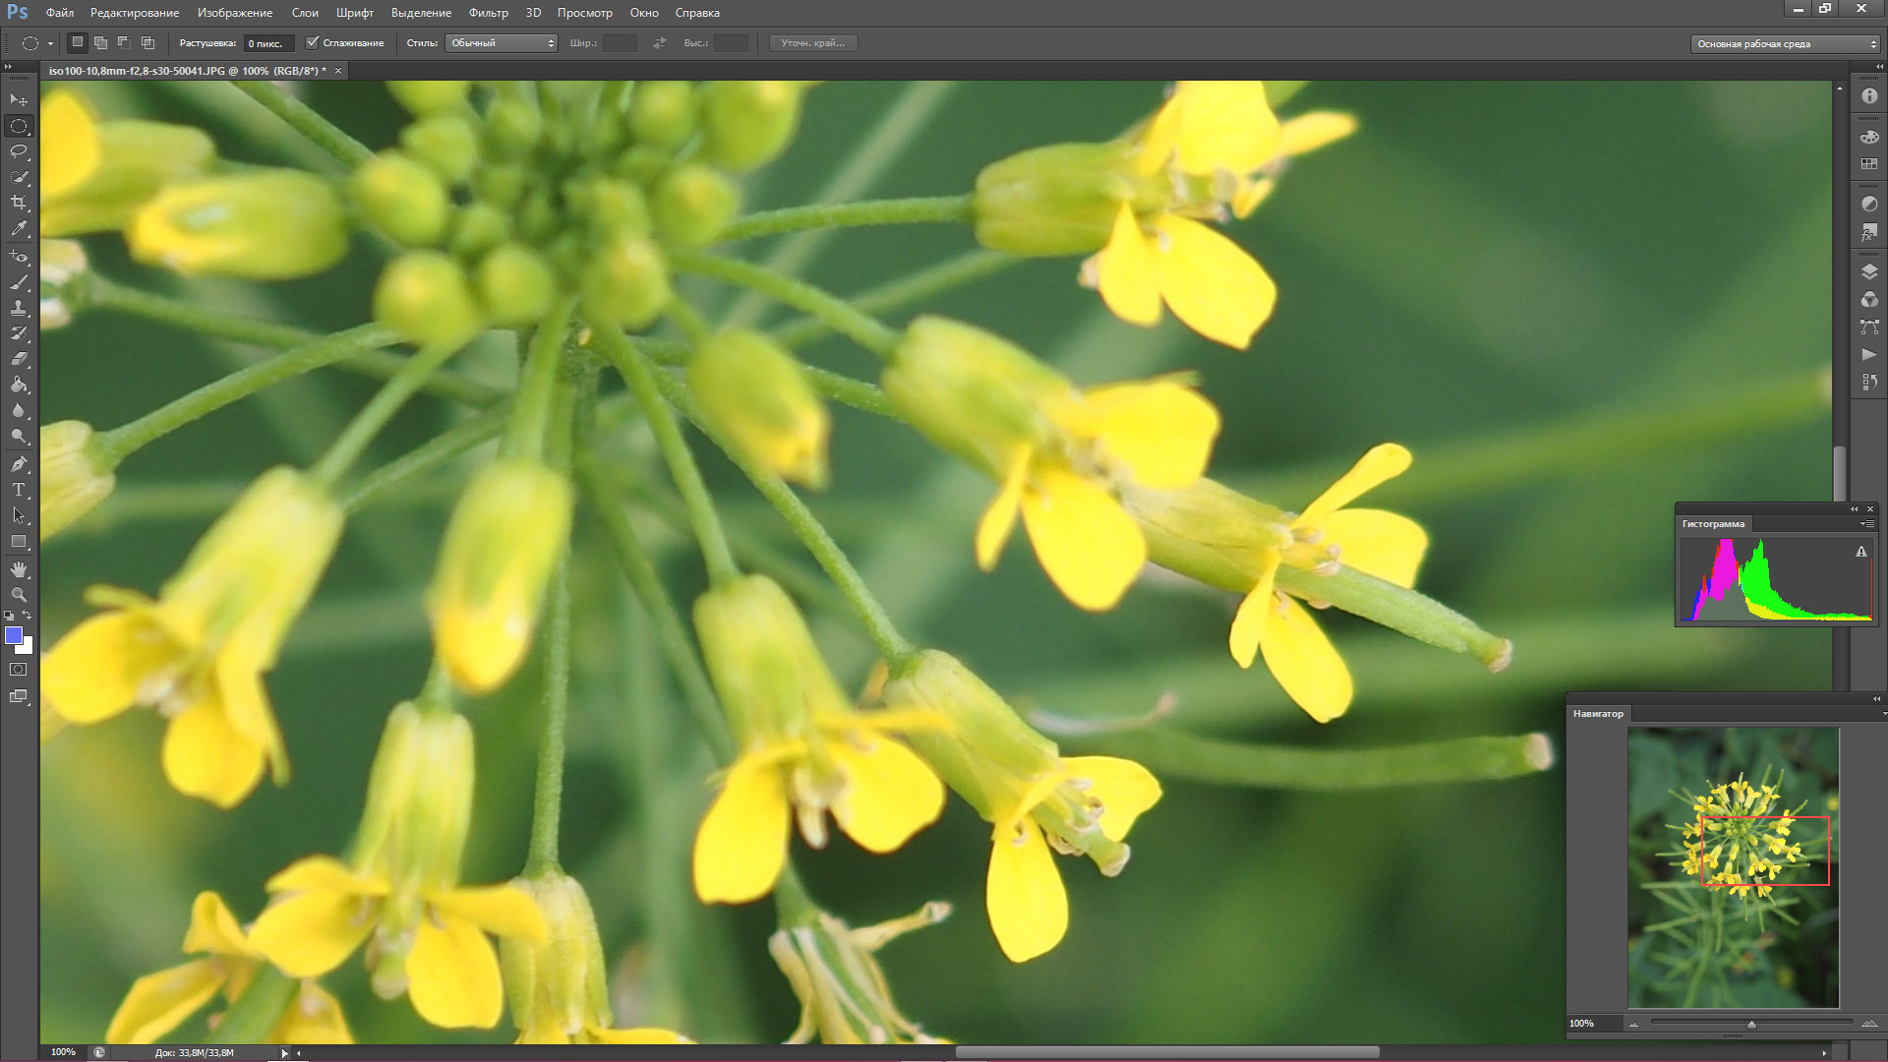Open the Основная рабочая среда workspace dropdown
Screen dimensions: 1888x1062
[x=1784, y=43]
